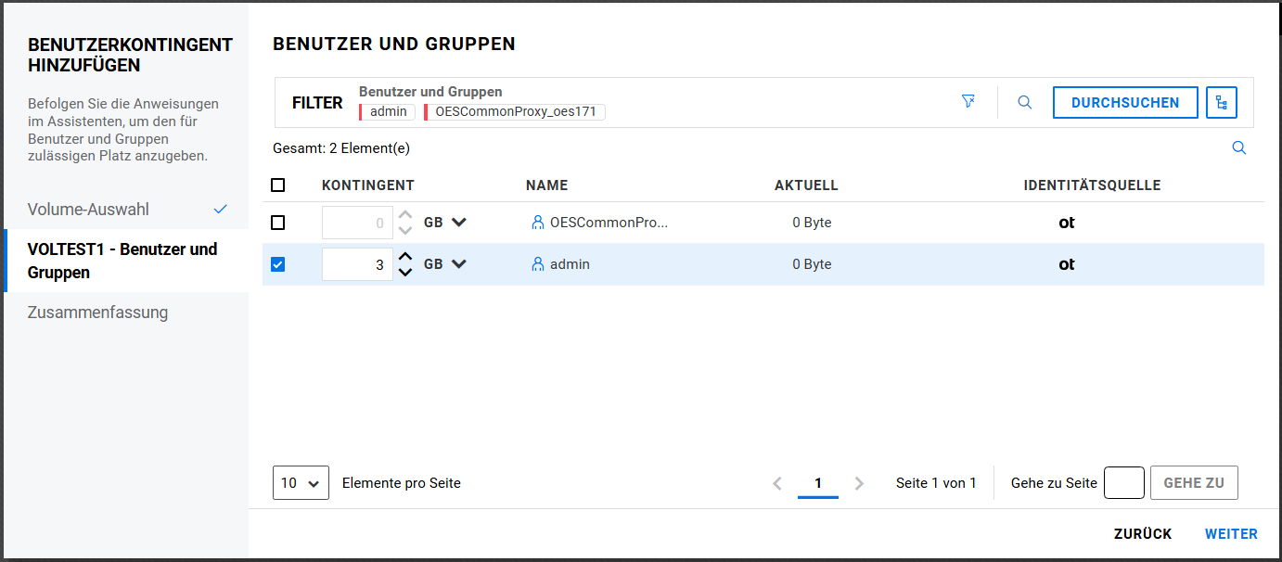The image size is (1282, 562).
Task: Select Zusammenfassung wizard step
Action: click(x=97, y=313)
